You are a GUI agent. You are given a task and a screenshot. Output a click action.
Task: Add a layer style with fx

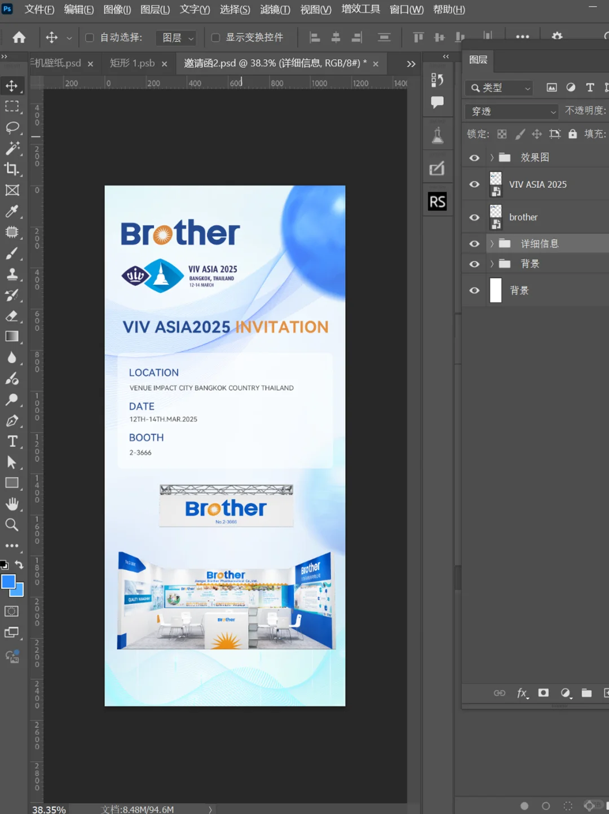click(x=523, y=693)
